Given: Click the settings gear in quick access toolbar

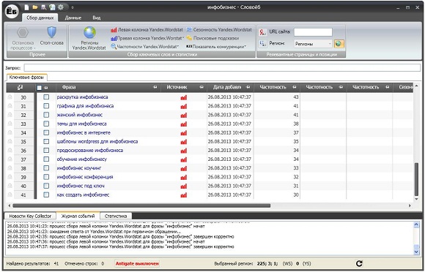Looking at the screenshot, I should [61, 7].
